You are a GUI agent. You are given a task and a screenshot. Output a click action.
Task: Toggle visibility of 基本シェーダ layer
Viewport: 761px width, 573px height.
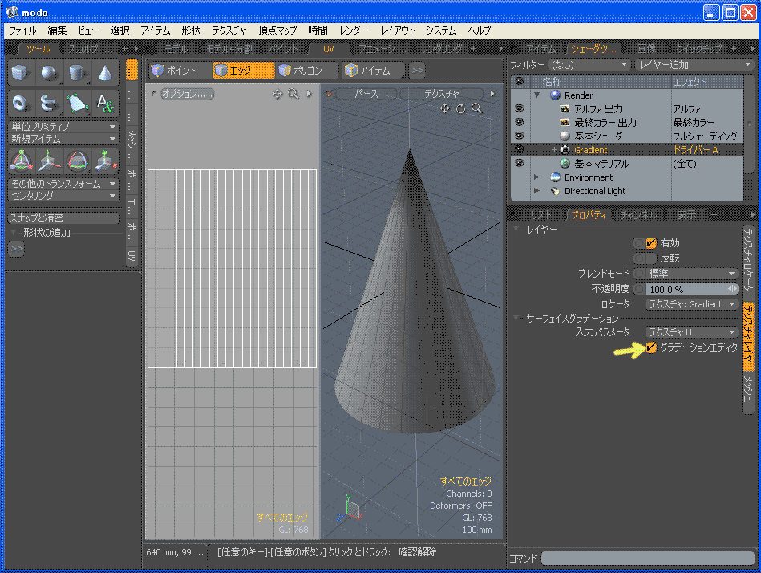[x=520, y=136]
